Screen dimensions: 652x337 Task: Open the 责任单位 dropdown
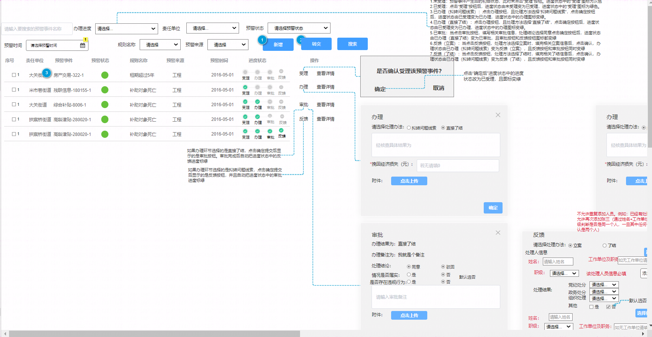click(x=213, y=28)
